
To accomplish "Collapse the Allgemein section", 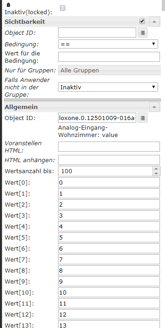I will pos(154,107).
